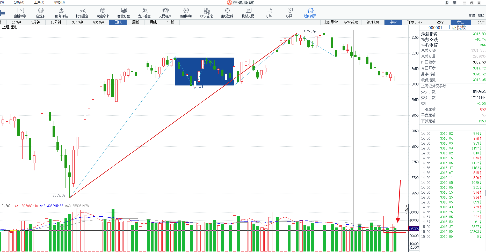Click the 帮助 button at top right

(481, 15)
